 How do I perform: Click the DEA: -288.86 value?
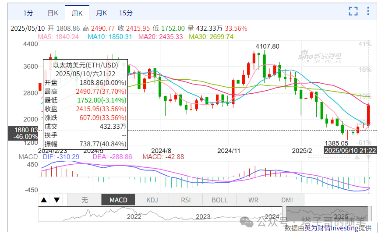click(112, 157)
